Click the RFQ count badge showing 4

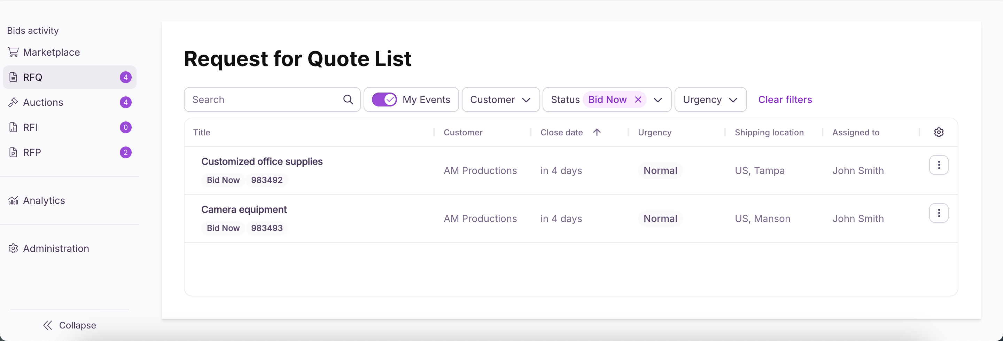(x=125, y=77)
